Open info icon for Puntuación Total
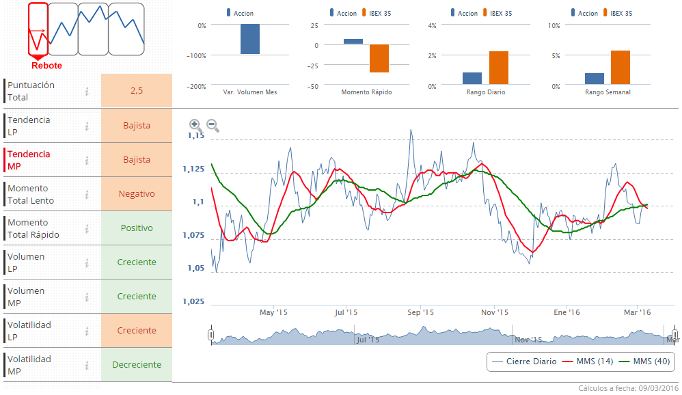This screenshot has height=395, width=682. (87, 92)
